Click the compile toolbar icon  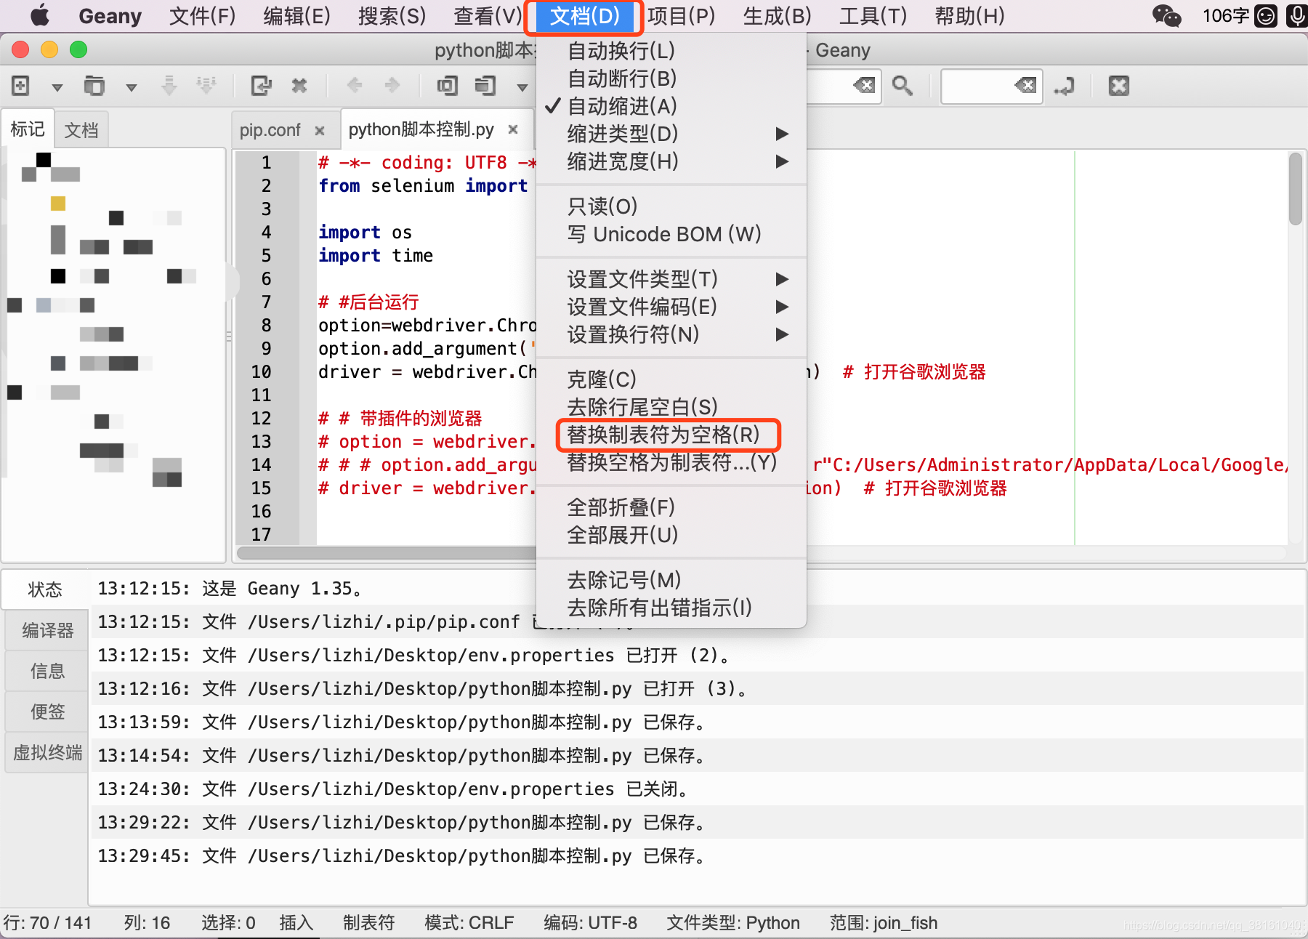point(447,86)
